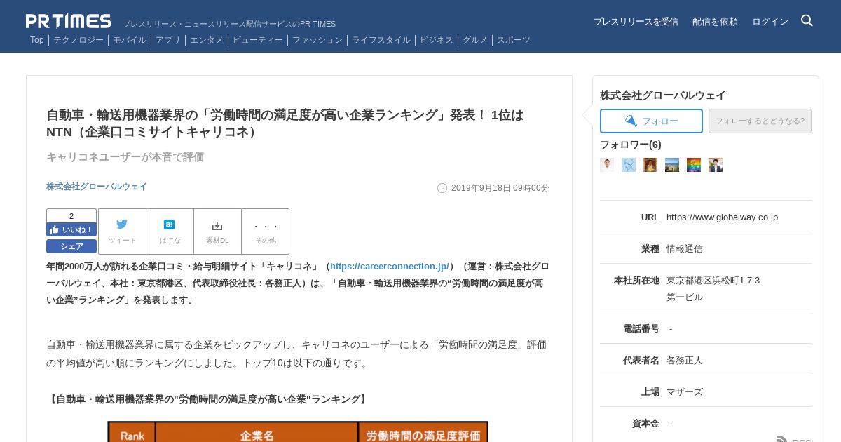841x442 pixels.
Task: Click representative name 各務正人
Action: 685,360
